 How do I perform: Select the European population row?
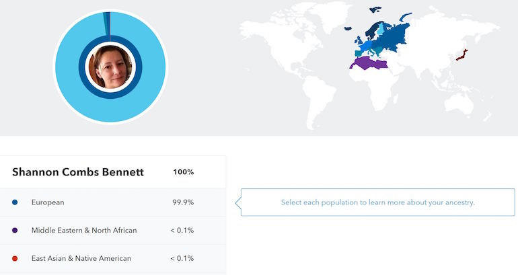click(113, 202)
